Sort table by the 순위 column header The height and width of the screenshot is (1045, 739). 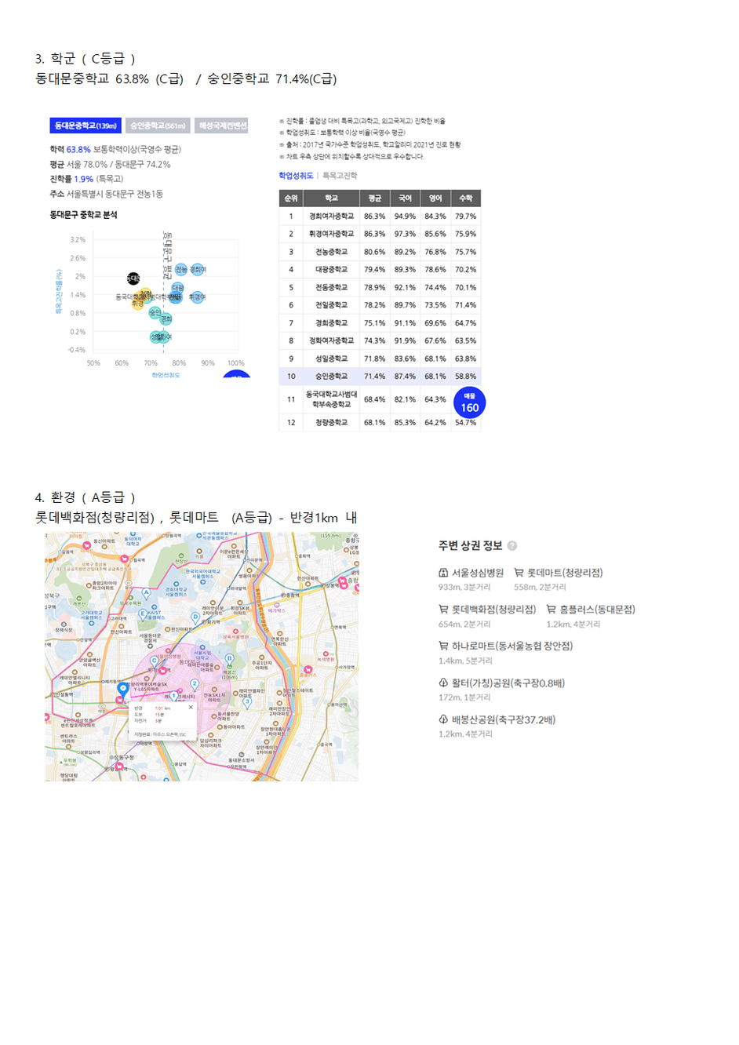tap(291, 198)
